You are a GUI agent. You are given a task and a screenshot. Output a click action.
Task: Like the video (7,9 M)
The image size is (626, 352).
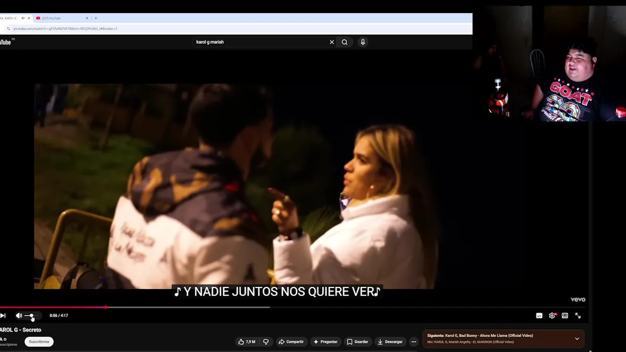click(246, 342)
